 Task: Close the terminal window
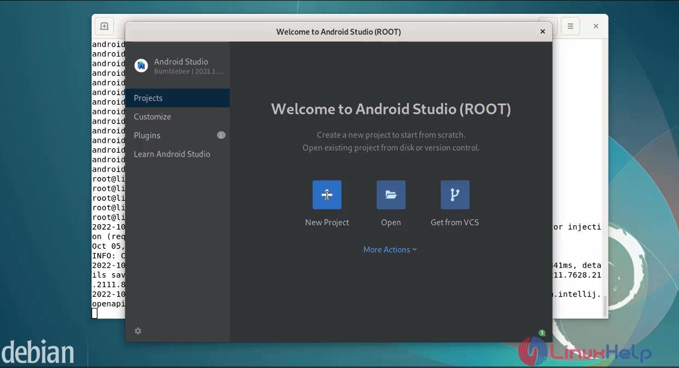coord(596,26)
